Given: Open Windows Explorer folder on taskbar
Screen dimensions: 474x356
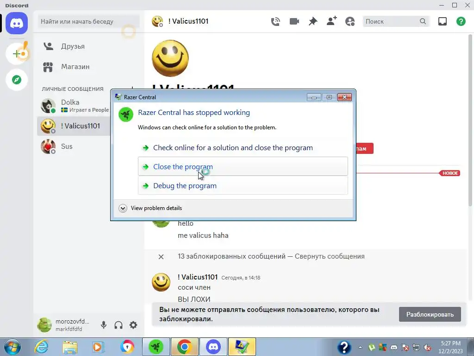Looking at the screenshot, I should (70, 347).
